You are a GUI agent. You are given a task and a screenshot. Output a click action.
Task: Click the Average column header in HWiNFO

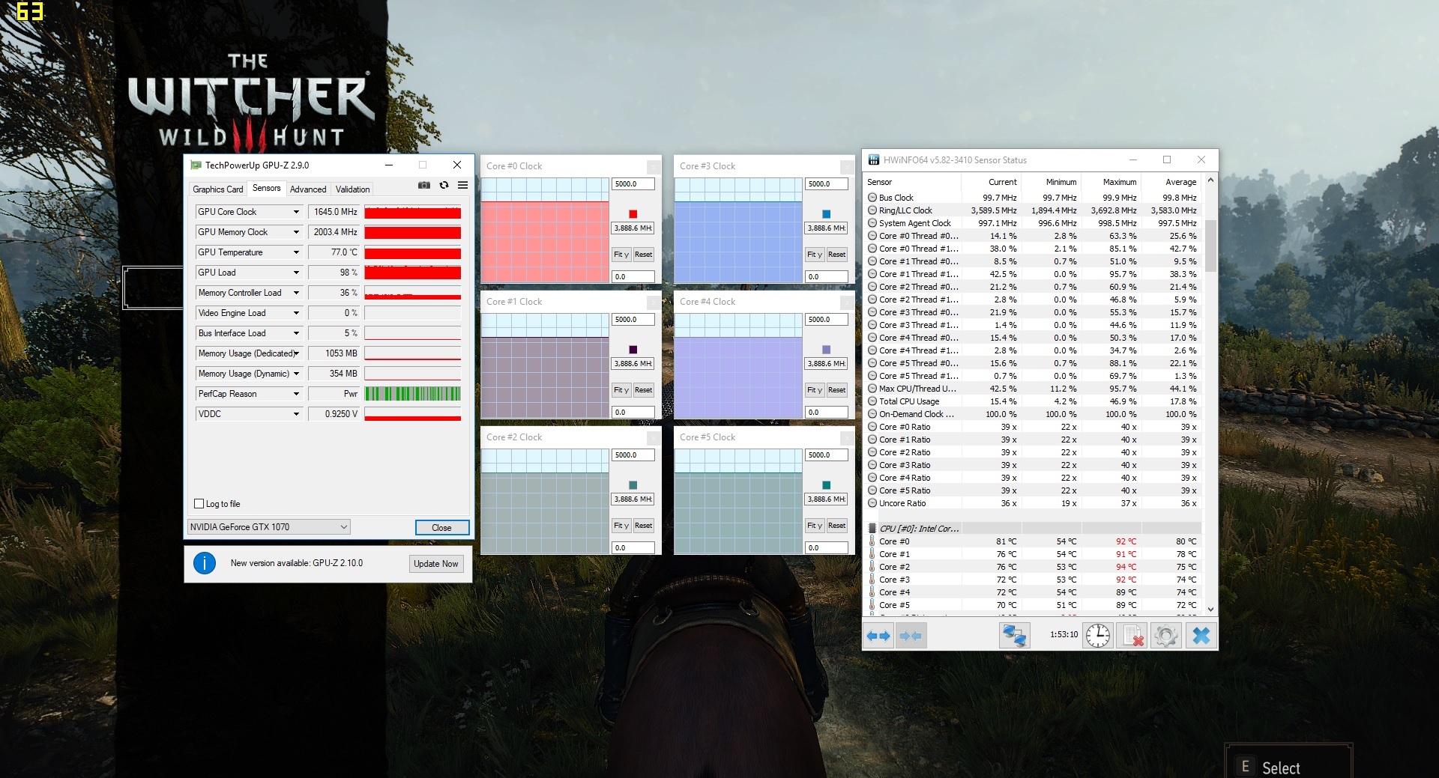tap(1171, 182)
